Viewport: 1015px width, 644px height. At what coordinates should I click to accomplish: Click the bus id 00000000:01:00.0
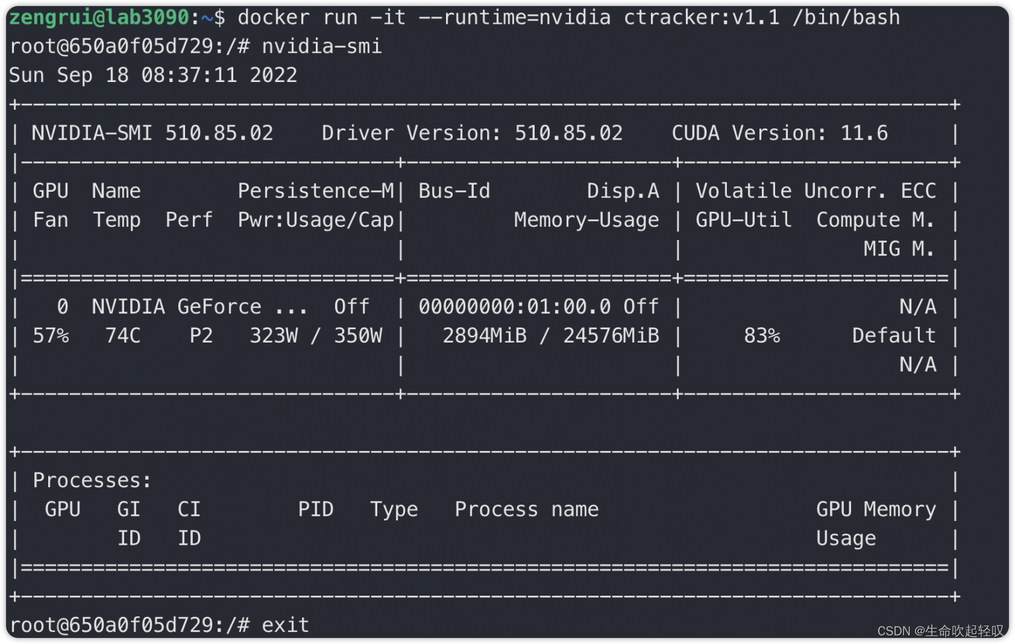tap(515, 307)
